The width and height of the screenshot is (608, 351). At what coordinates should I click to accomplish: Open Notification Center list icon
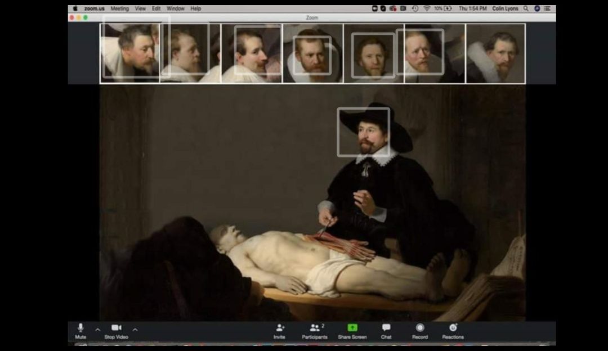click(547, 8)
